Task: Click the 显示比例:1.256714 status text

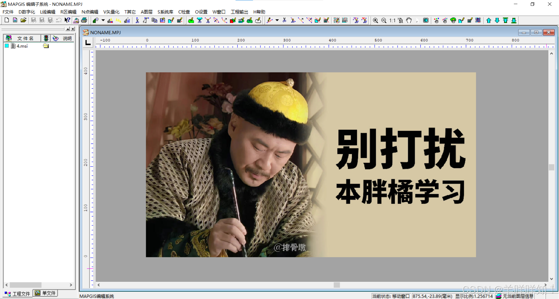Action: [474, 296]
